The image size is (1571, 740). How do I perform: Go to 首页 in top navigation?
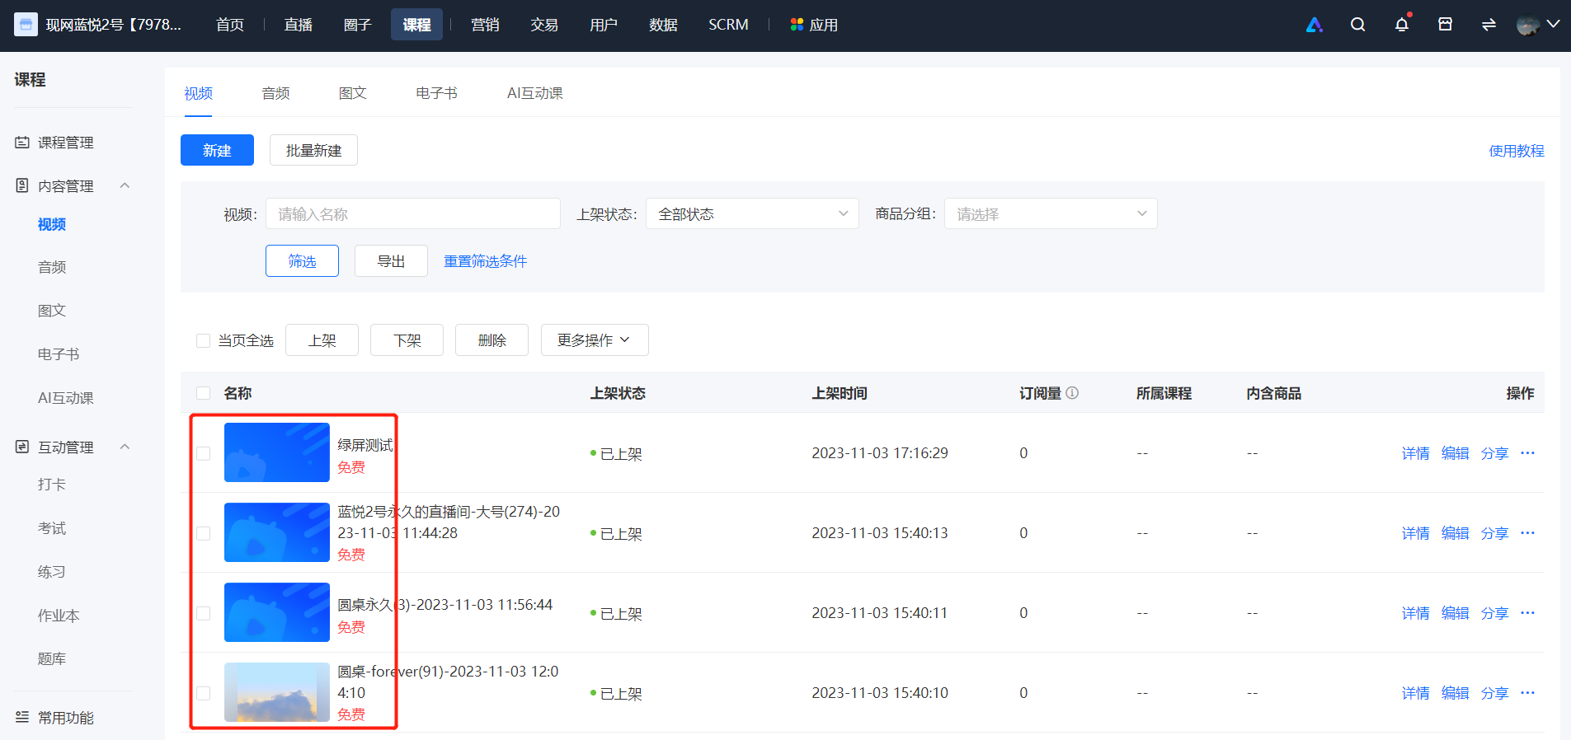pyautogui.click(x=230, y=25)
